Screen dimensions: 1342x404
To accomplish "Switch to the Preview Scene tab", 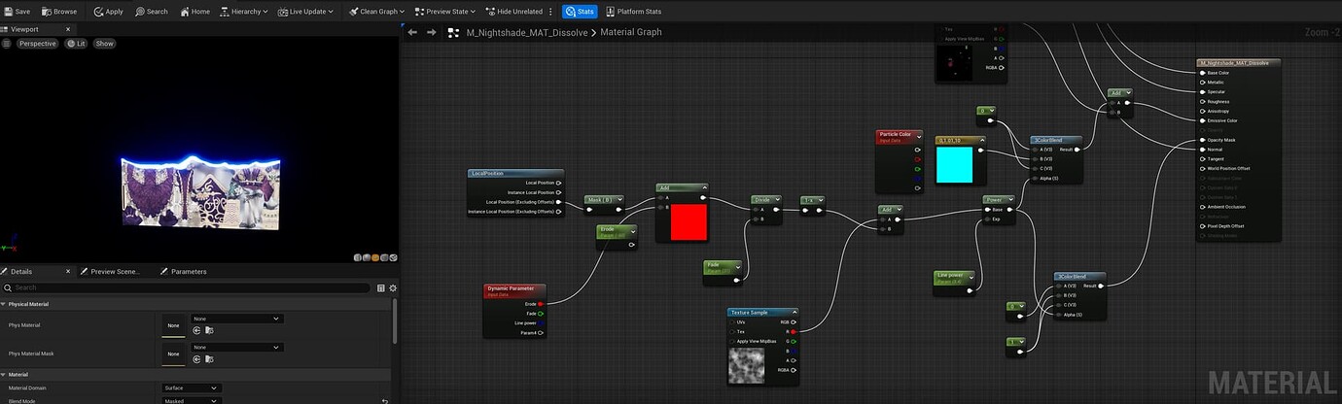I will (115, 272).
